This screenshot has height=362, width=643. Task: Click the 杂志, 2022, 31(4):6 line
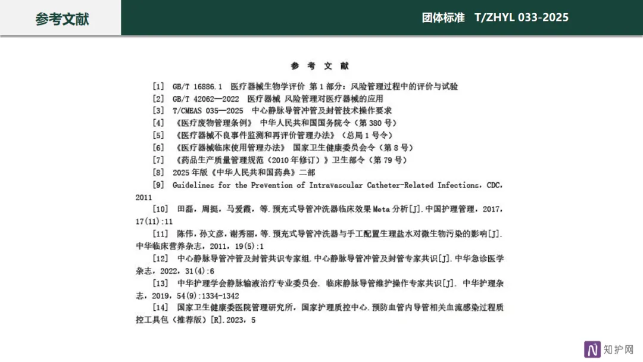[174, 271]
